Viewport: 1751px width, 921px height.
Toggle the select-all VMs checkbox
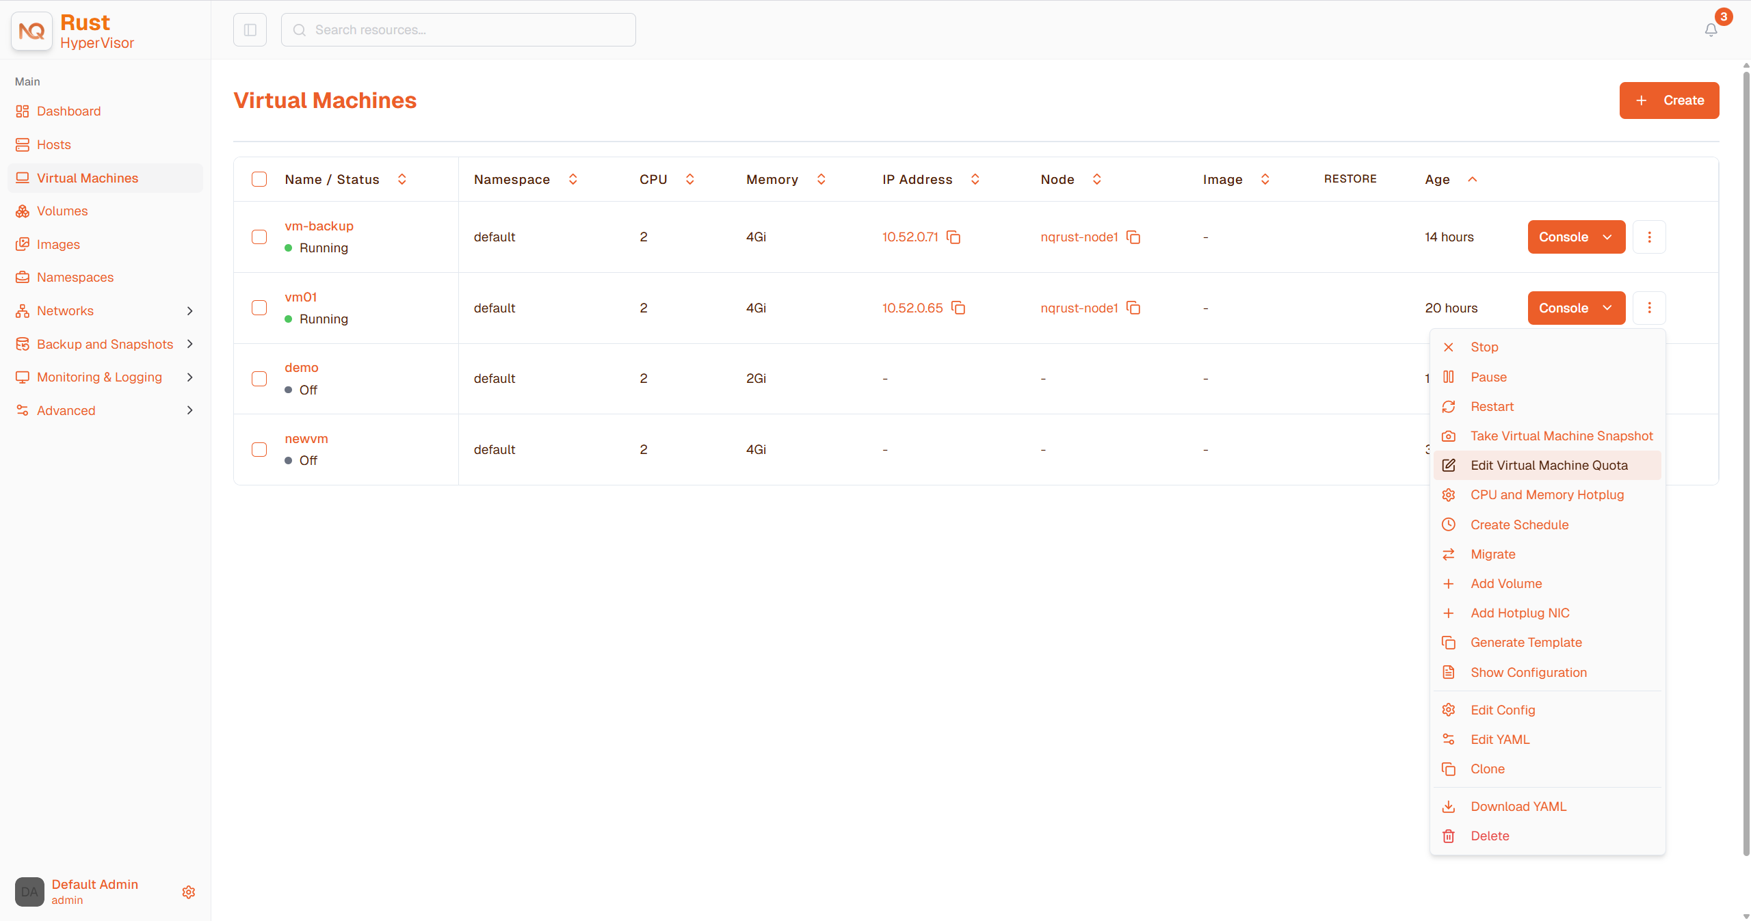coord(259,179)
